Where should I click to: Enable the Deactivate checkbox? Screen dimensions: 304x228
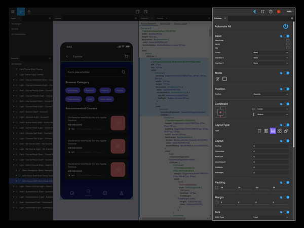click(x=287, y=41)
